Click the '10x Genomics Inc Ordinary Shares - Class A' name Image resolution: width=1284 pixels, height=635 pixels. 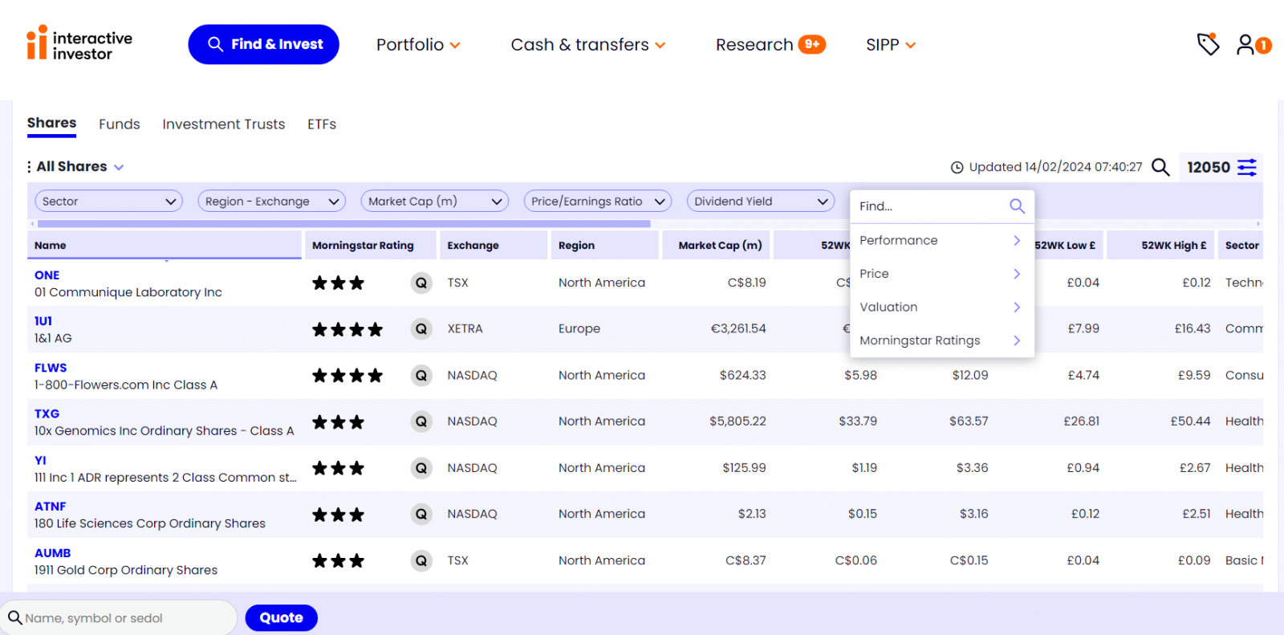[165, 431]
